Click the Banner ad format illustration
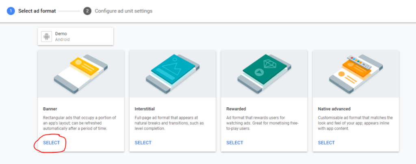The width and height of the screenshot is (416, 164). (81, 74)
